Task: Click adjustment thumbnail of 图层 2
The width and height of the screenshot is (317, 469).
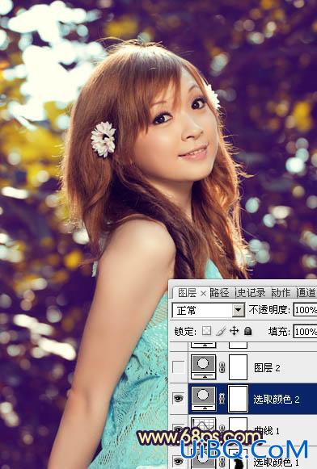Action: click(x=204, y=366)
